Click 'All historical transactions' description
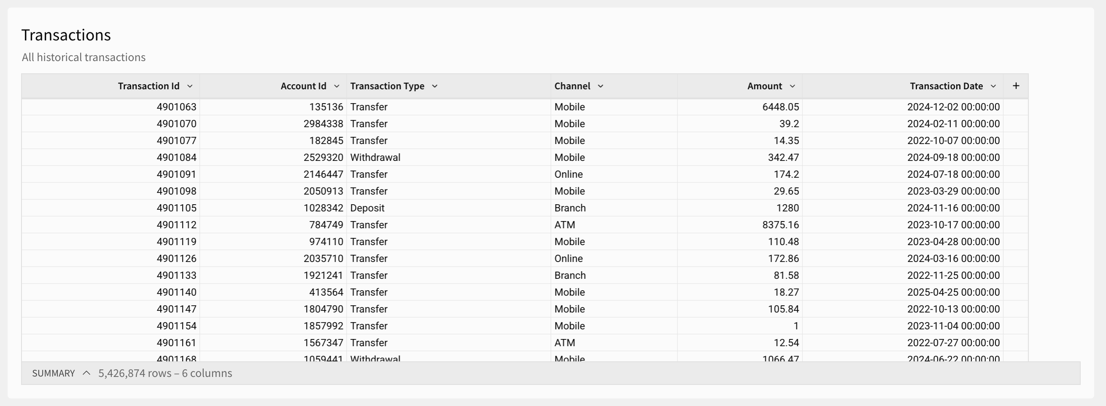The image size is (1106, 406). [84, 57]
